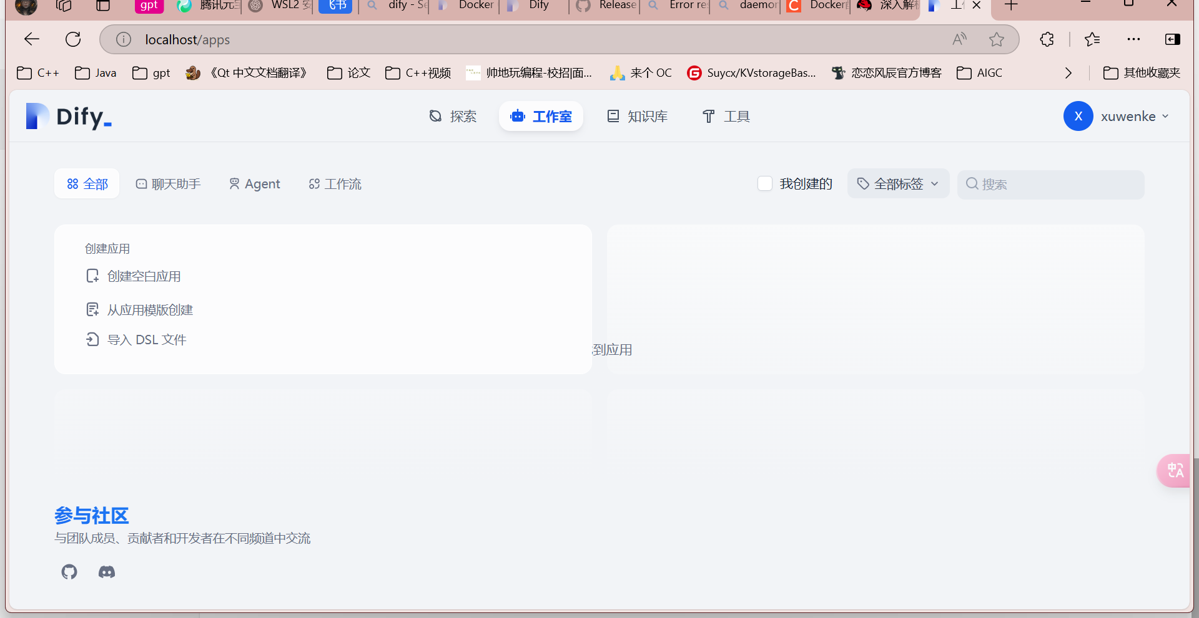Open the Favorites list icon
Viewport: 1199px width, 618px height.
pyautogui.click(x=1092, y=39)
